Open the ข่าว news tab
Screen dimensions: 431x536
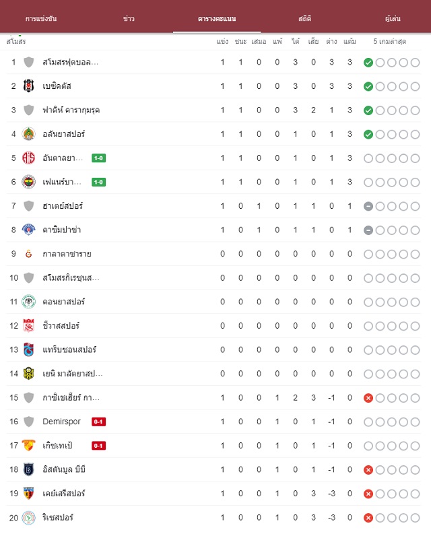[129, 18]
